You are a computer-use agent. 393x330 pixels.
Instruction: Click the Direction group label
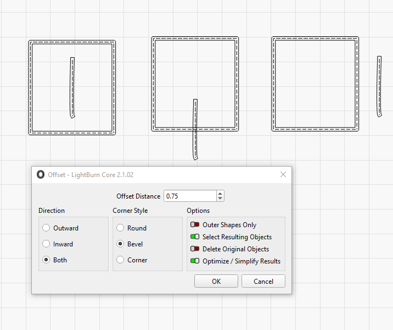tap(52, 211)
